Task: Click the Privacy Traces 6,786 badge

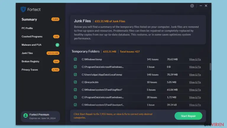Action: pyautogui.click(x=55, y=70)
